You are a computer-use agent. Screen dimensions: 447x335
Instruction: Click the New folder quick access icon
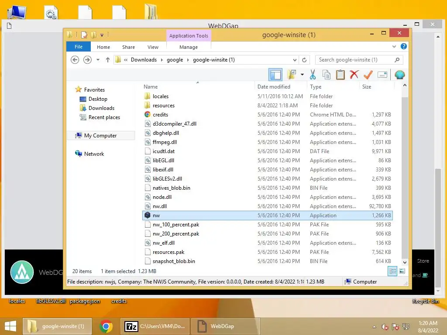(x=93, y=35)
